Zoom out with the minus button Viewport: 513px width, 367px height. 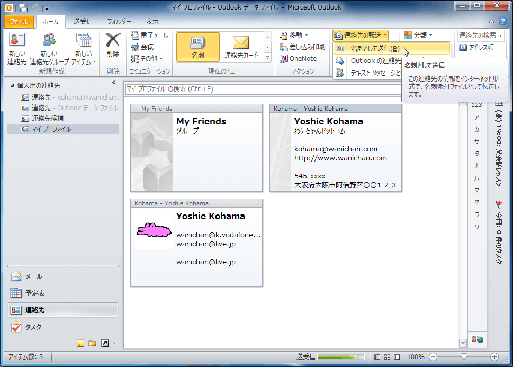pos(433,357)
